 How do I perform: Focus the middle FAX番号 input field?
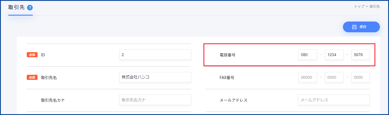tap(334, 77)
